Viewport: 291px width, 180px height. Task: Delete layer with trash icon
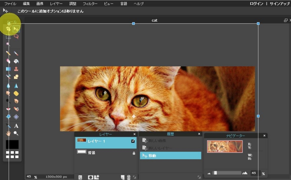click(x=129, y=177)
